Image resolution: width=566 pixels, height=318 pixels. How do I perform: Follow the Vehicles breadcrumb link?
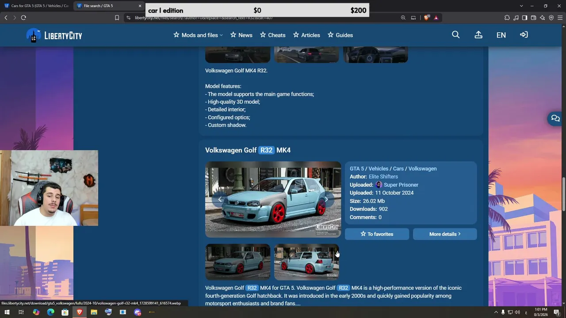pyautogui.click(x=379, y=169)
